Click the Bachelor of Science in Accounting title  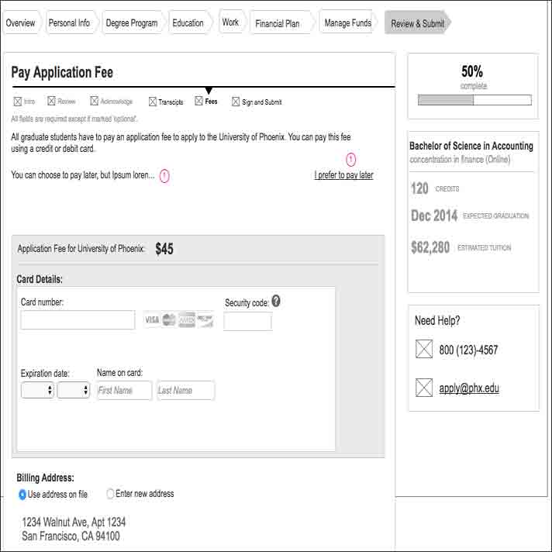(x=471, y=146)
